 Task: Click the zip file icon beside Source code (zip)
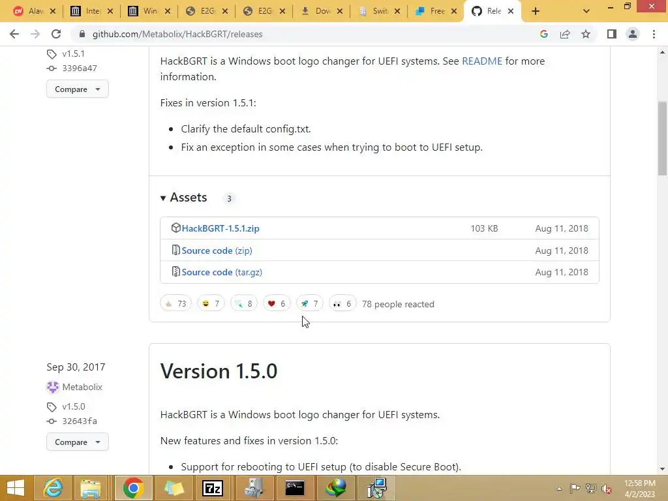click(x=175, y=250)
